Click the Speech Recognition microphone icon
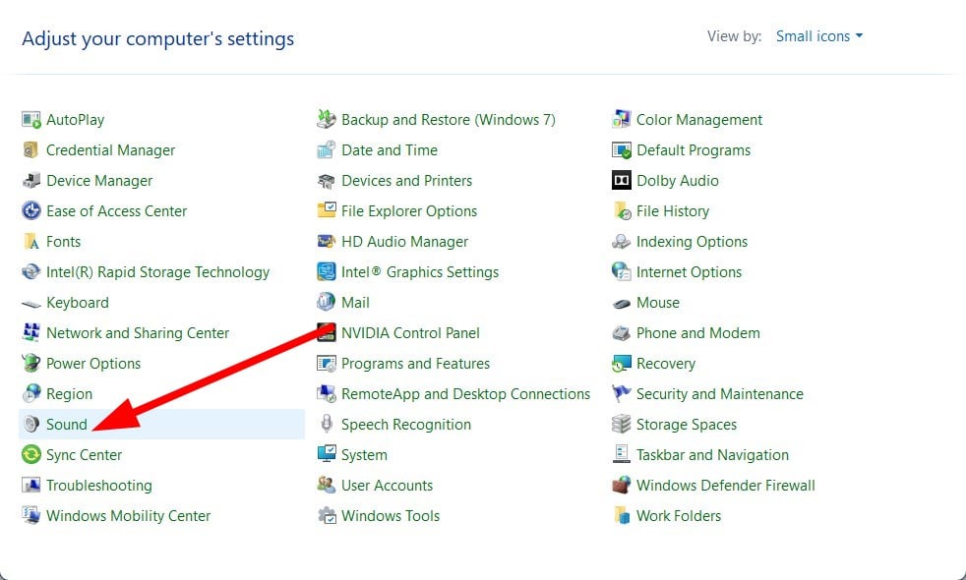The image size is (966, 580). tap(326, 425)
